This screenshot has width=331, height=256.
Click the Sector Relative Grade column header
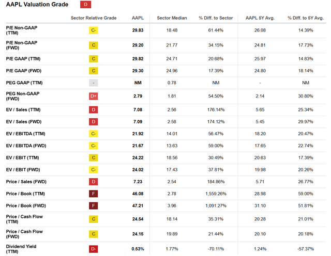pos(94,18)
